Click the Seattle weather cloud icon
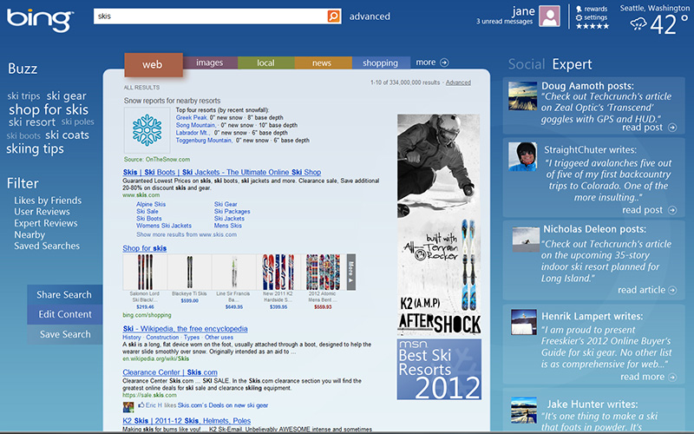 638,24
